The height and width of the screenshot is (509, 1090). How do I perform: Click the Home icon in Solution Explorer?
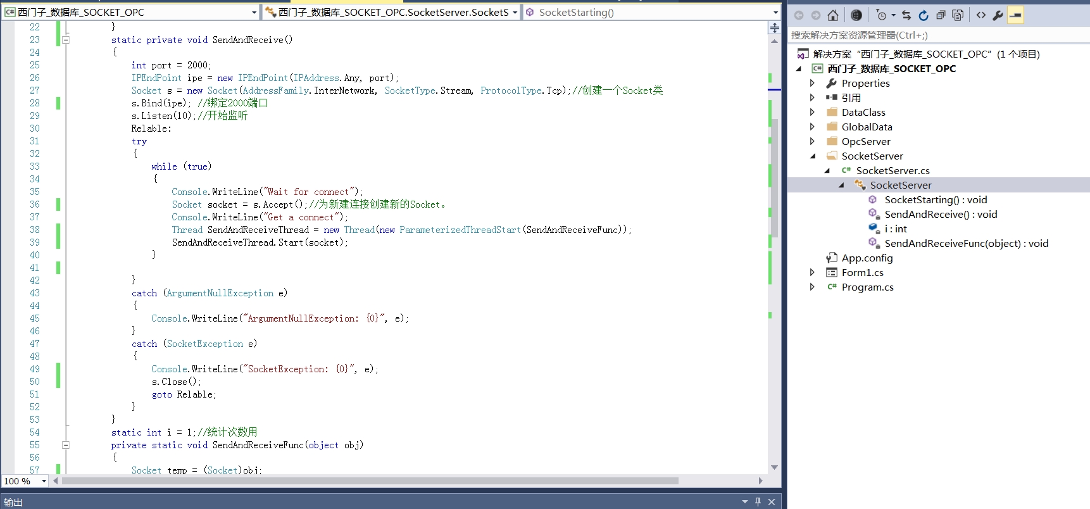[x=833, y=15]
